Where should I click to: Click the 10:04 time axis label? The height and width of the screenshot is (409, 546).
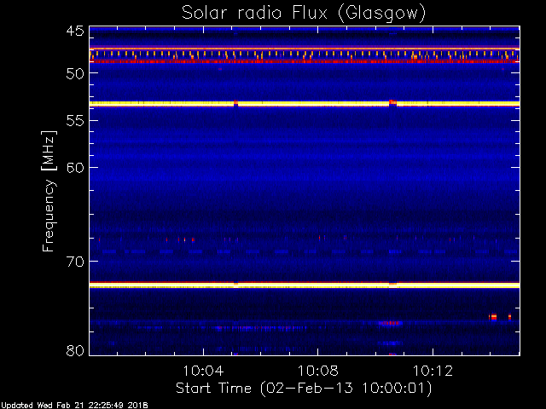point(203,371)
